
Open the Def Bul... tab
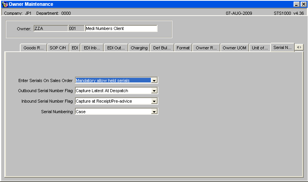162,48
